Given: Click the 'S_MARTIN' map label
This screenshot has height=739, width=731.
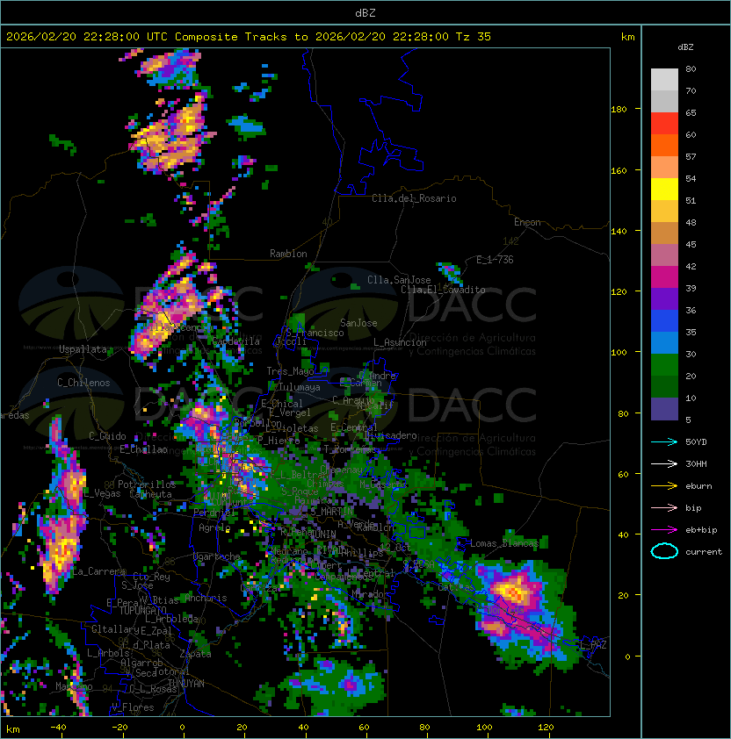Looking at the screenshot, I should click(332, 511).
